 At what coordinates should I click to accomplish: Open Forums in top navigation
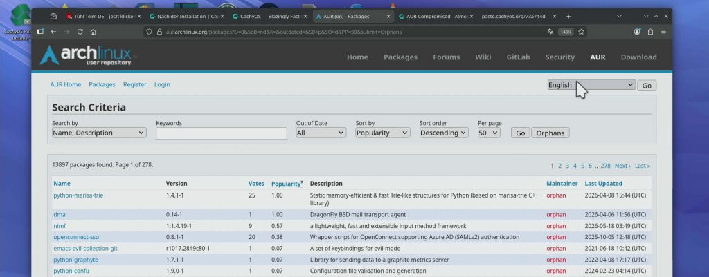447,57
